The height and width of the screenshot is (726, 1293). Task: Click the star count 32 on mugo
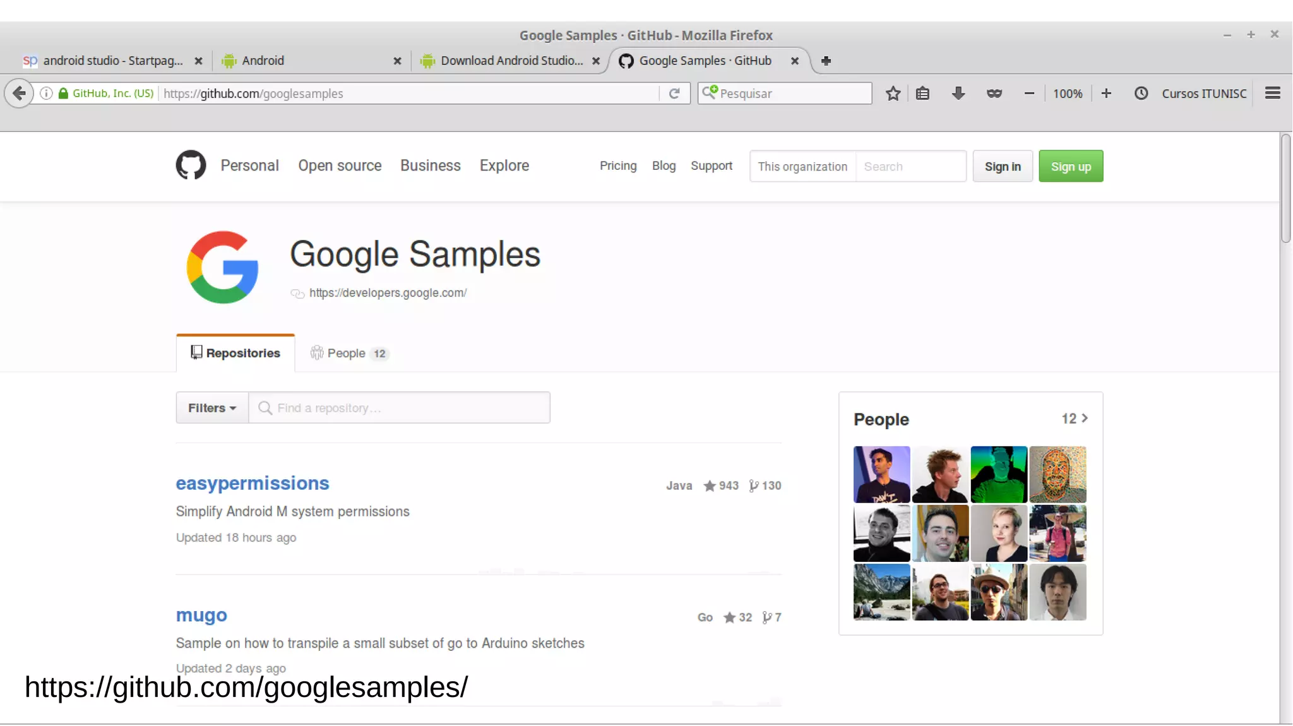[x=738, y=617]
